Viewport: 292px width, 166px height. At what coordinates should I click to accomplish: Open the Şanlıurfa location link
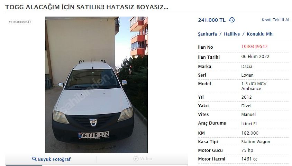(x=208, y=34)
